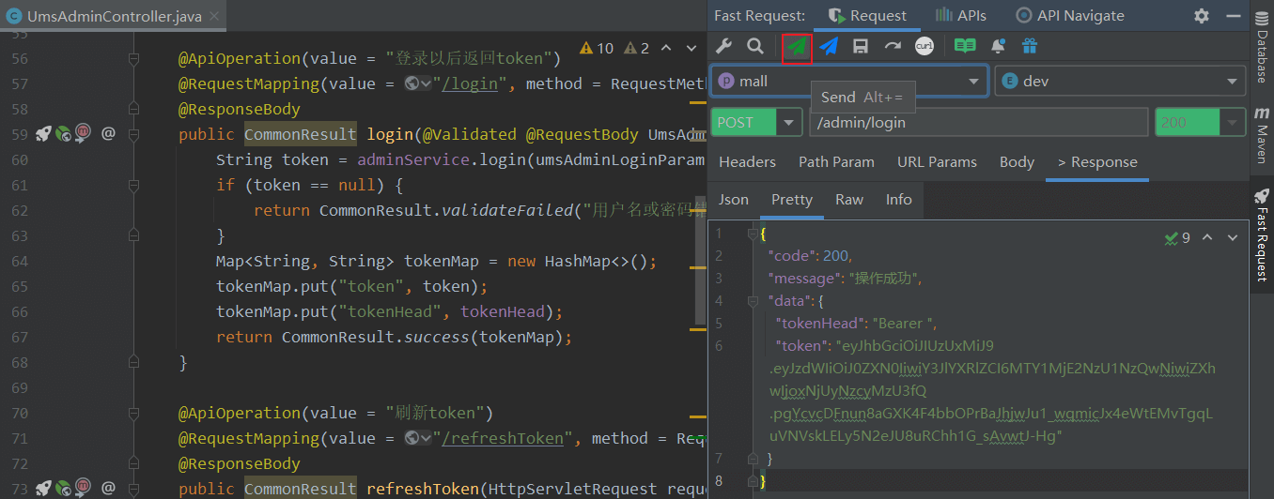Click the green Send request icon
1274x499 pixels.
[797, 47]
